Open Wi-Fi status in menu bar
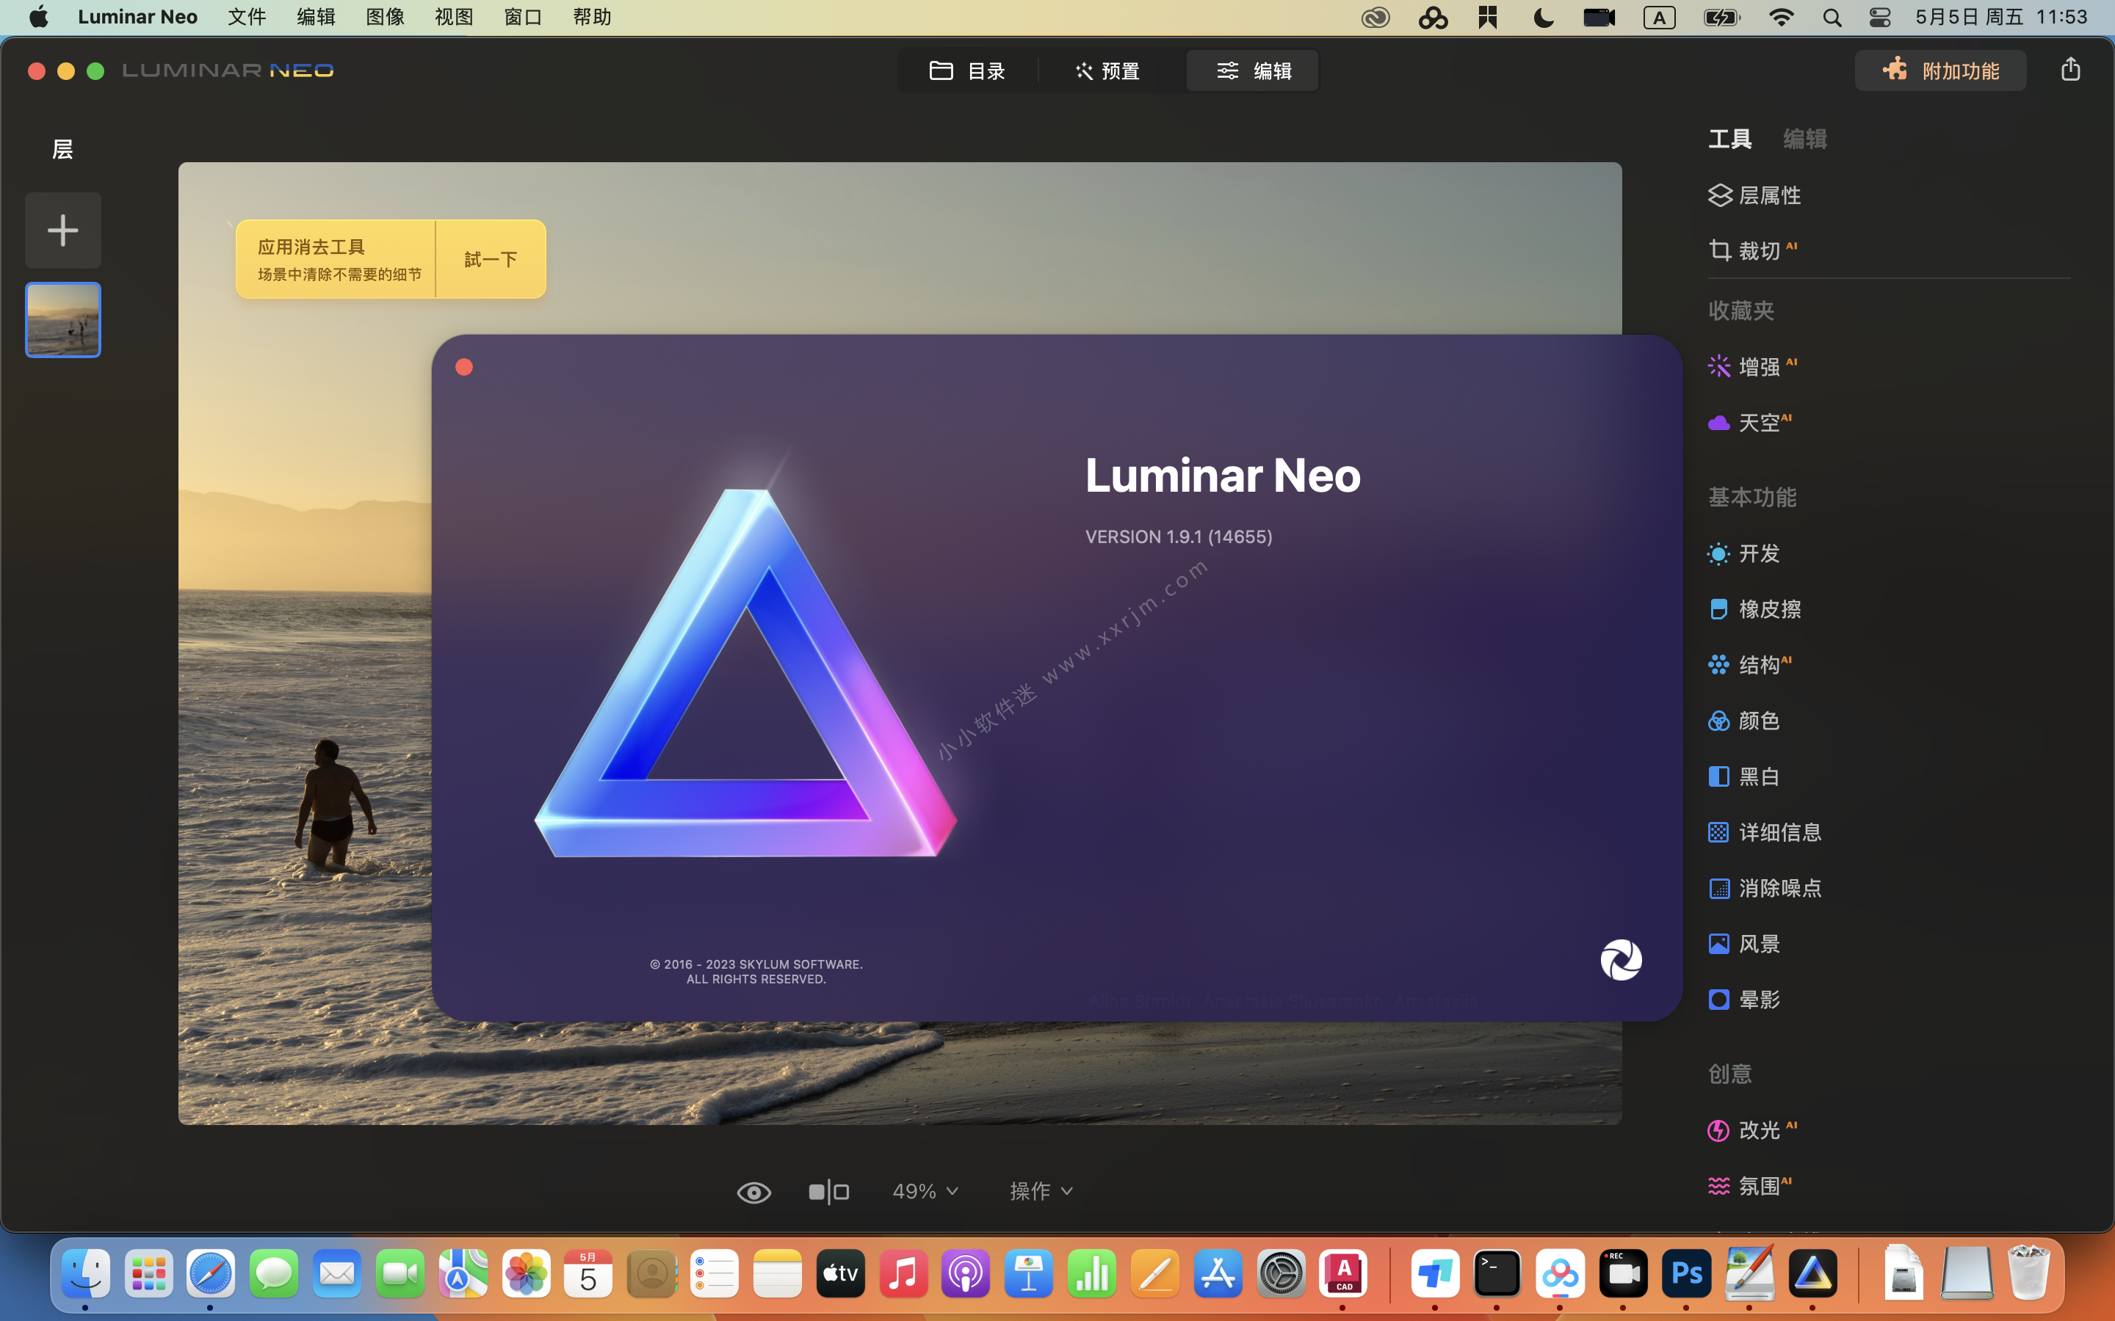 pos(1780,18)
